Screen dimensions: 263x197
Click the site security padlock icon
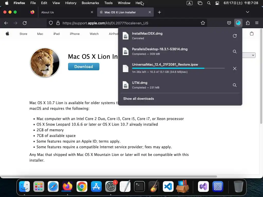pyautogui.click(x=58, y=23)
